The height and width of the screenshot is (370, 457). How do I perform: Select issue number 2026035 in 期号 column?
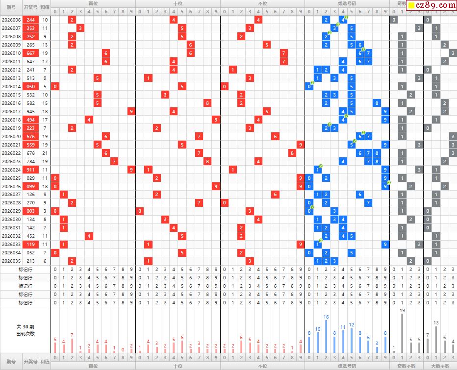11,261
